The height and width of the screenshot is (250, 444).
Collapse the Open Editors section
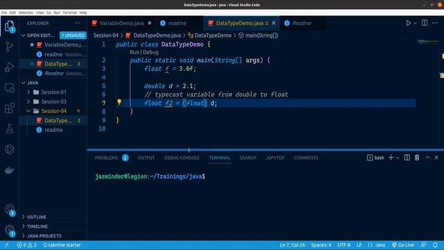[24, 35]
